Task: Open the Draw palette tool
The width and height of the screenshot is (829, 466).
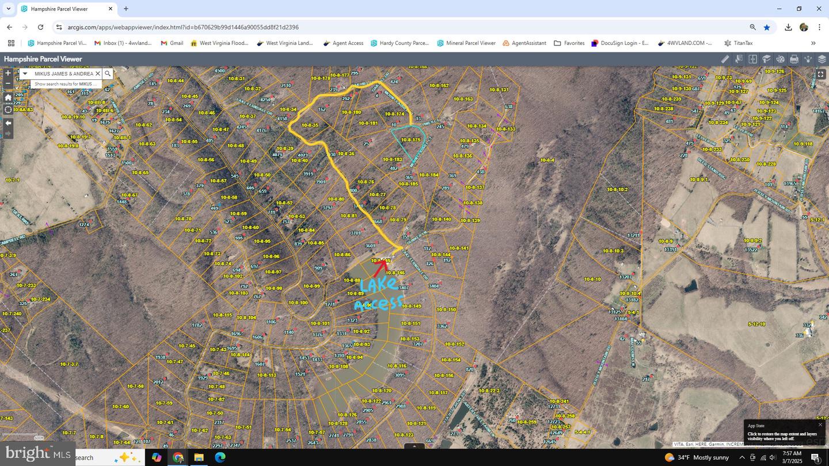Action: [780, 59]
